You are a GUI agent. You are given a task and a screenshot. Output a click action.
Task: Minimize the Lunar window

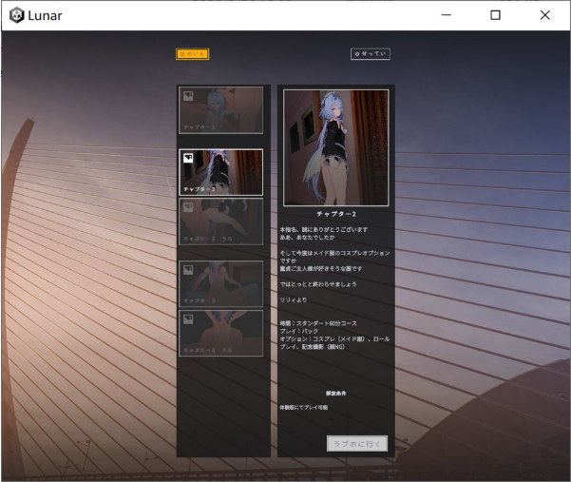(447, 15)
